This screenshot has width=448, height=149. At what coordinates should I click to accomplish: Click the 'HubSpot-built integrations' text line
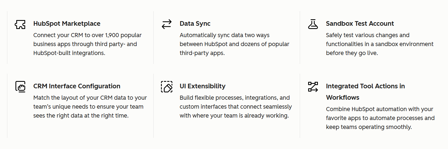[x=69, y=53]
